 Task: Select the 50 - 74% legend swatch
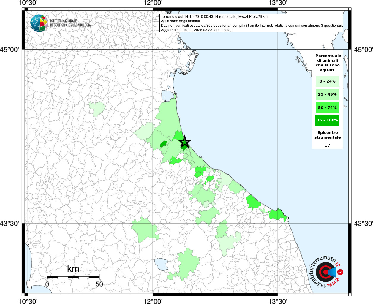point(327,107)
